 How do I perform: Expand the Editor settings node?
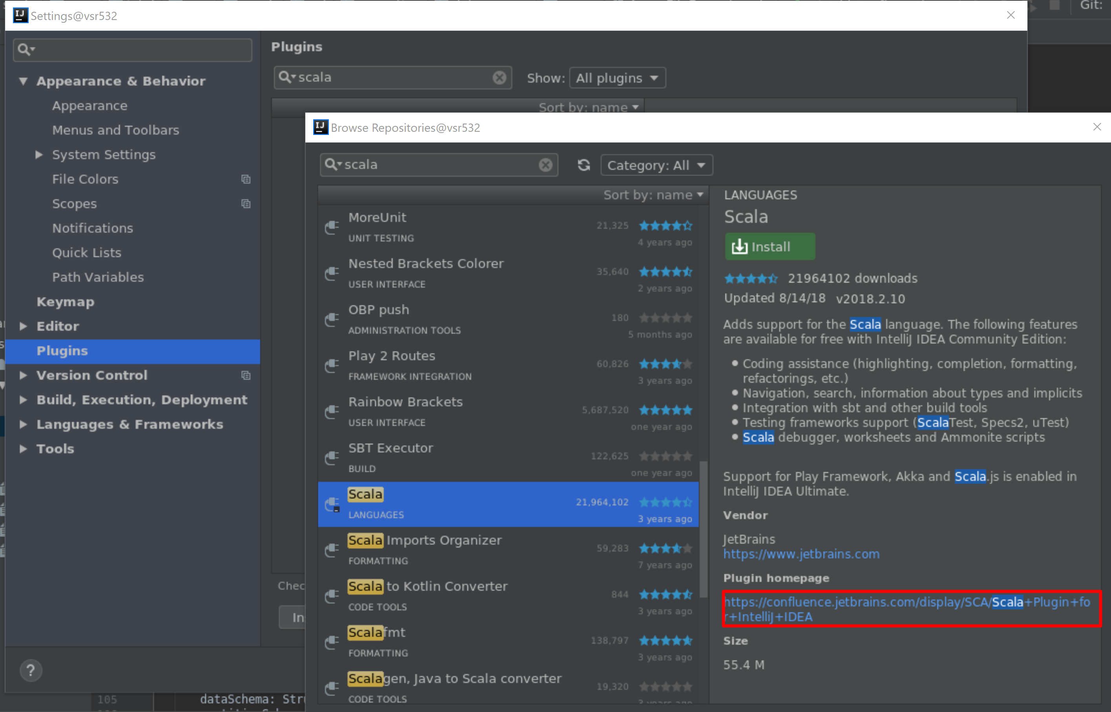(x=23, y=326)
